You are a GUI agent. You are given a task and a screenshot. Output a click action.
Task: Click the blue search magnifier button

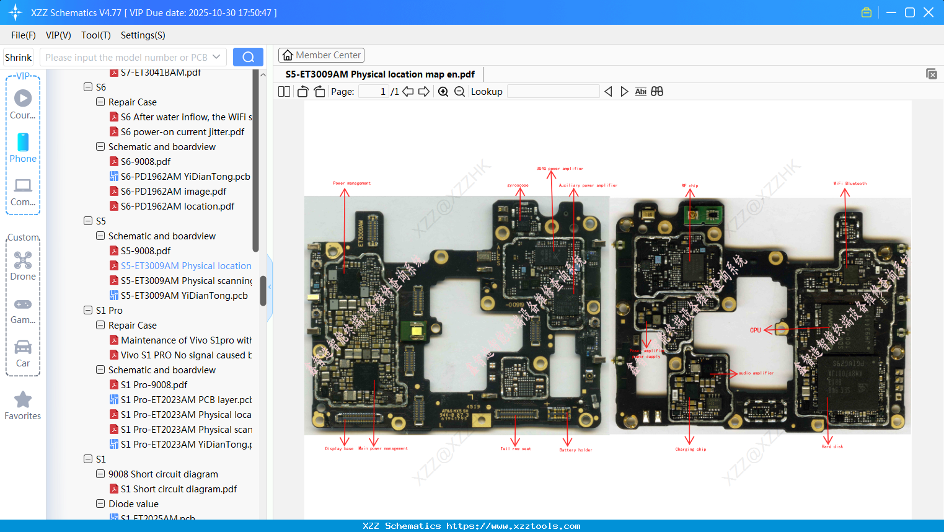(248, 57)
